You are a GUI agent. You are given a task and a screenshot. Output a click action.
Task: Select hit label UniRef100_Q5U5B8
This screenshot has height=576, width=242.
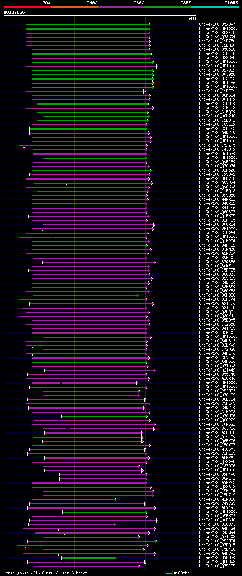point(217,50)
